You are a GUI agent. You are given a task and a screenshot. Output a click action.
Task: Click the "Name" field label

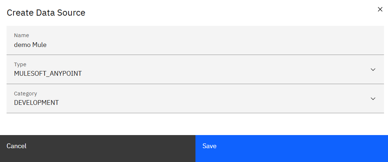(22, 35)
